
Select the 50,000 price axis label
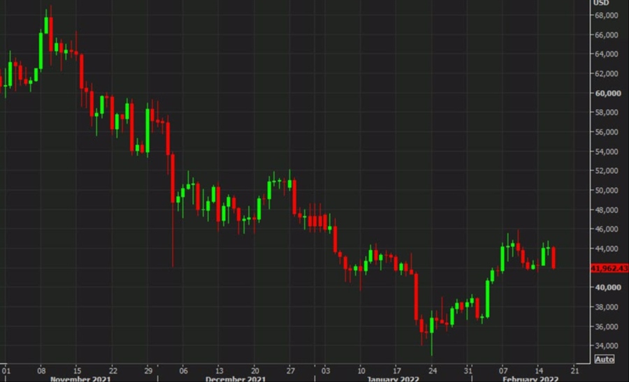click(607, 190)
